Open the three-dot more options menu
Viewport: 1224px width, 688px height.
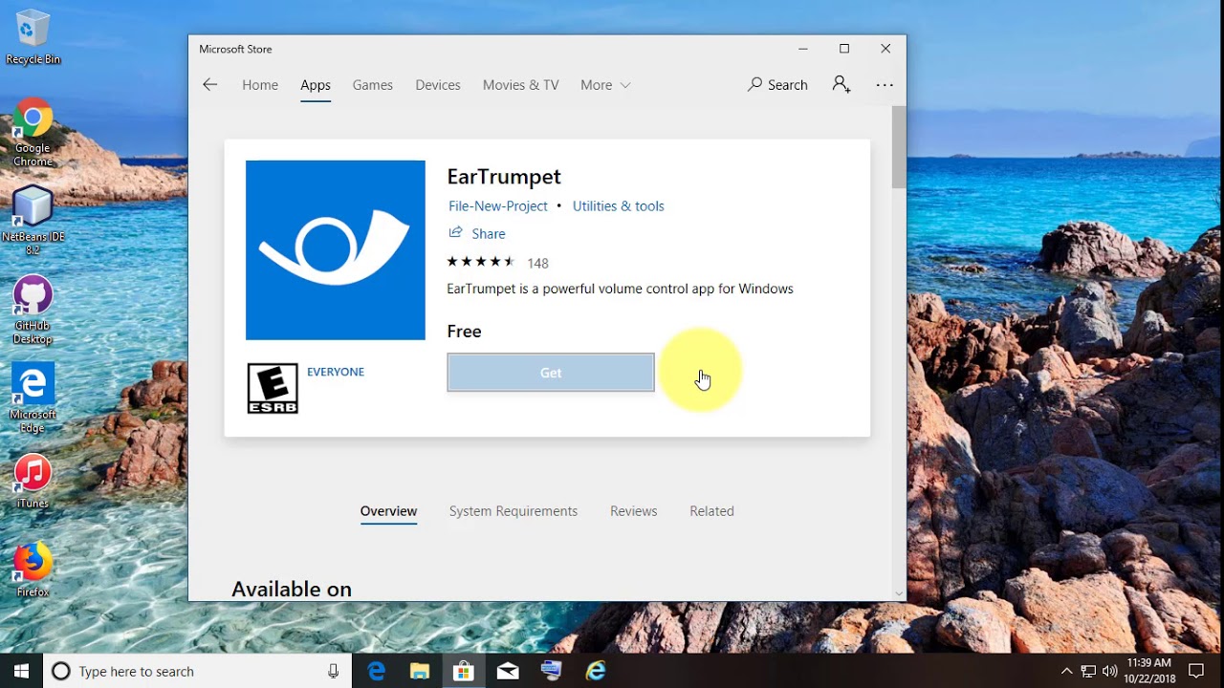pyautogui.click(x=885, y=85)
